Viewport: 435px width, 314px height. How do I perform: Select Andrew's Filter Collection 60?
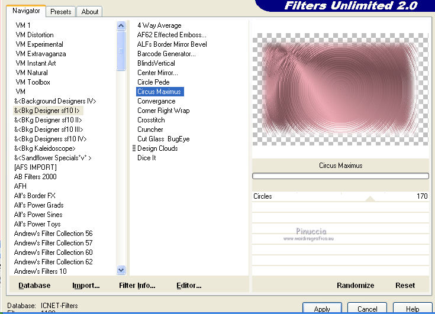53,252
